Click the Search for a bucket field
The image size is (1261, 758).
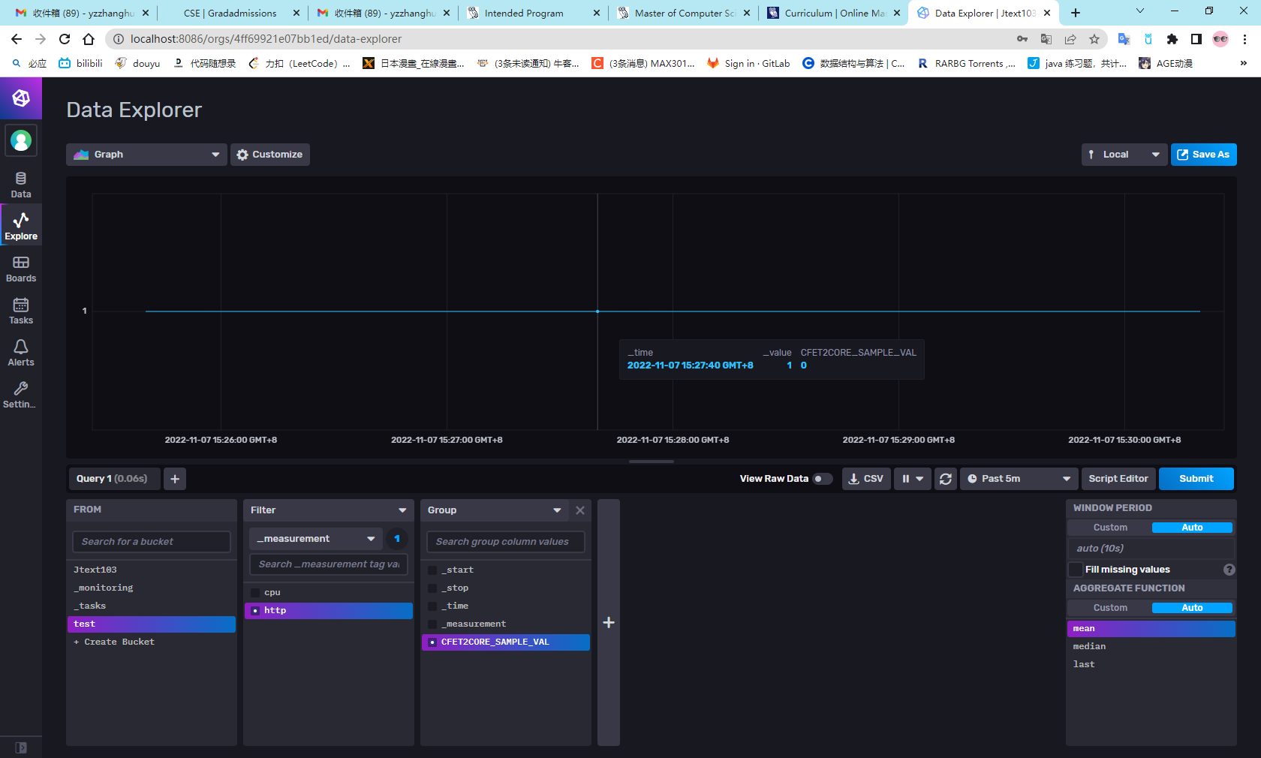pos(152,542)
